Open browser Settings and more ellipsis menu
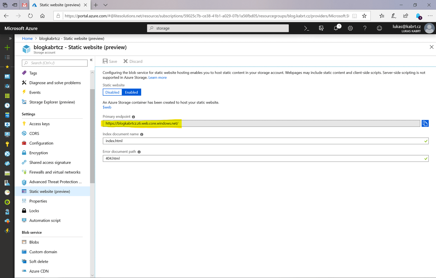Image resolution: width=436 pixels, height=278 pixels. 430,16
